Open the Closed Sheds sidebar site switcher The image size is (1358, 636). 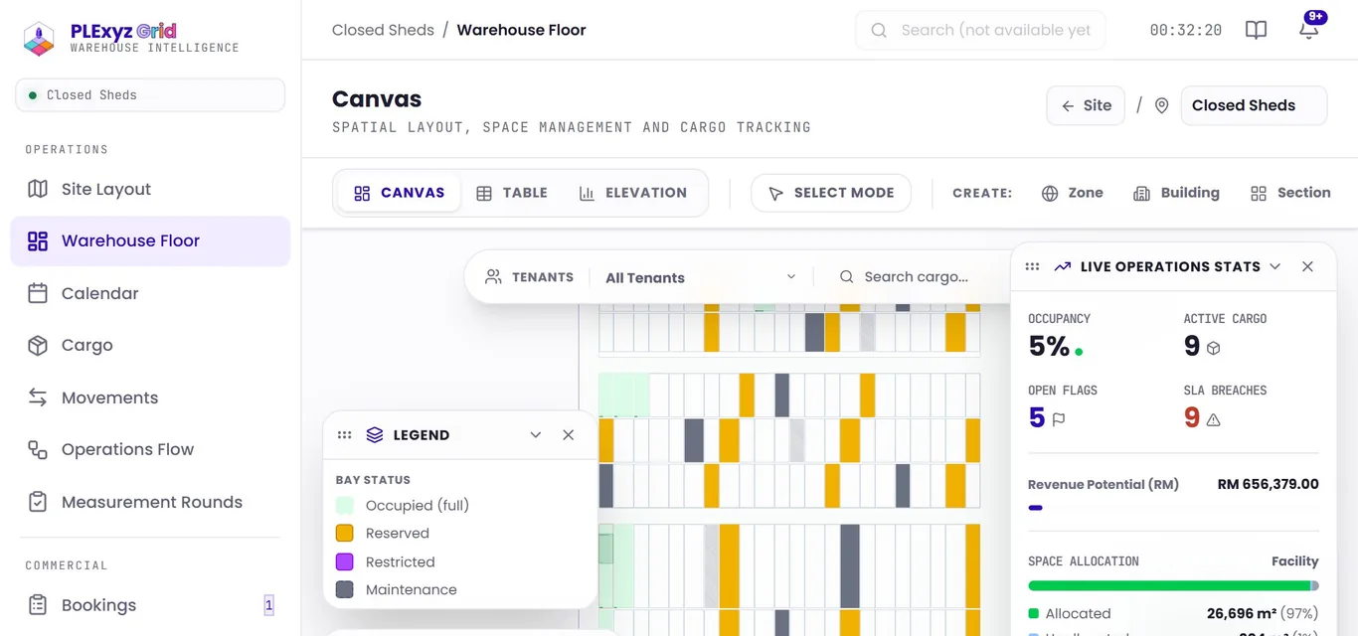150,95
